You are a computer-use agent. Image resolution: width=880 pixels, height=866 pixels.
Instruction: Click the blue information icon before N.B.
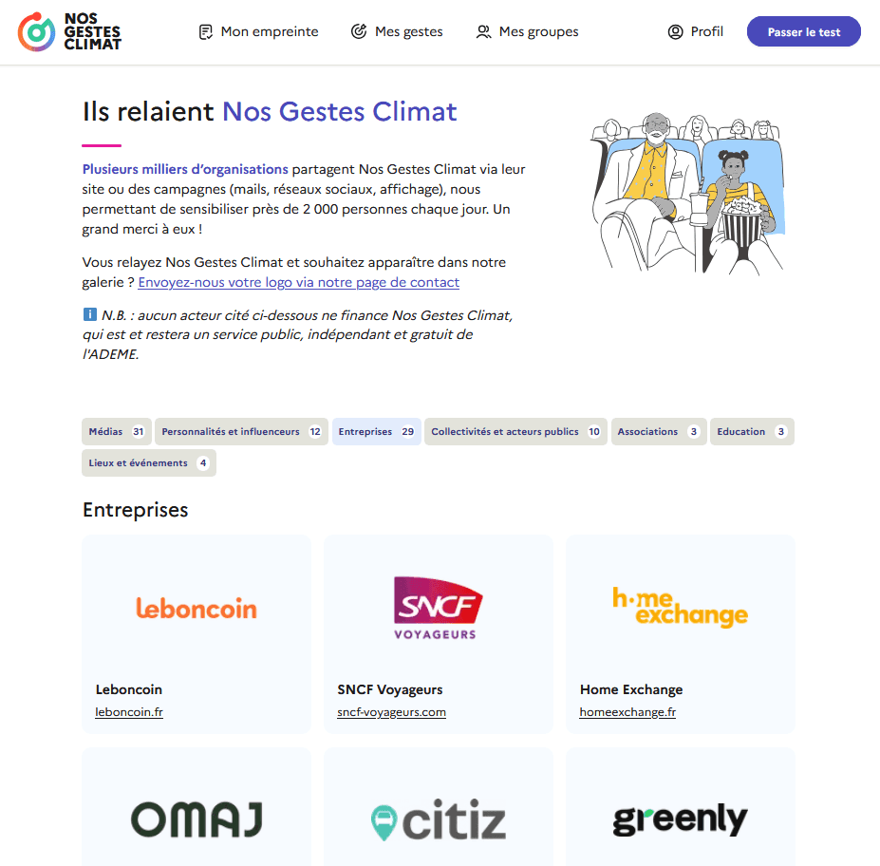[90, 314]
